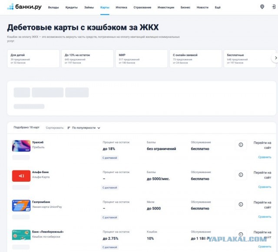
Task: Select the До 13% на остаток category
Action: point(87,59)
